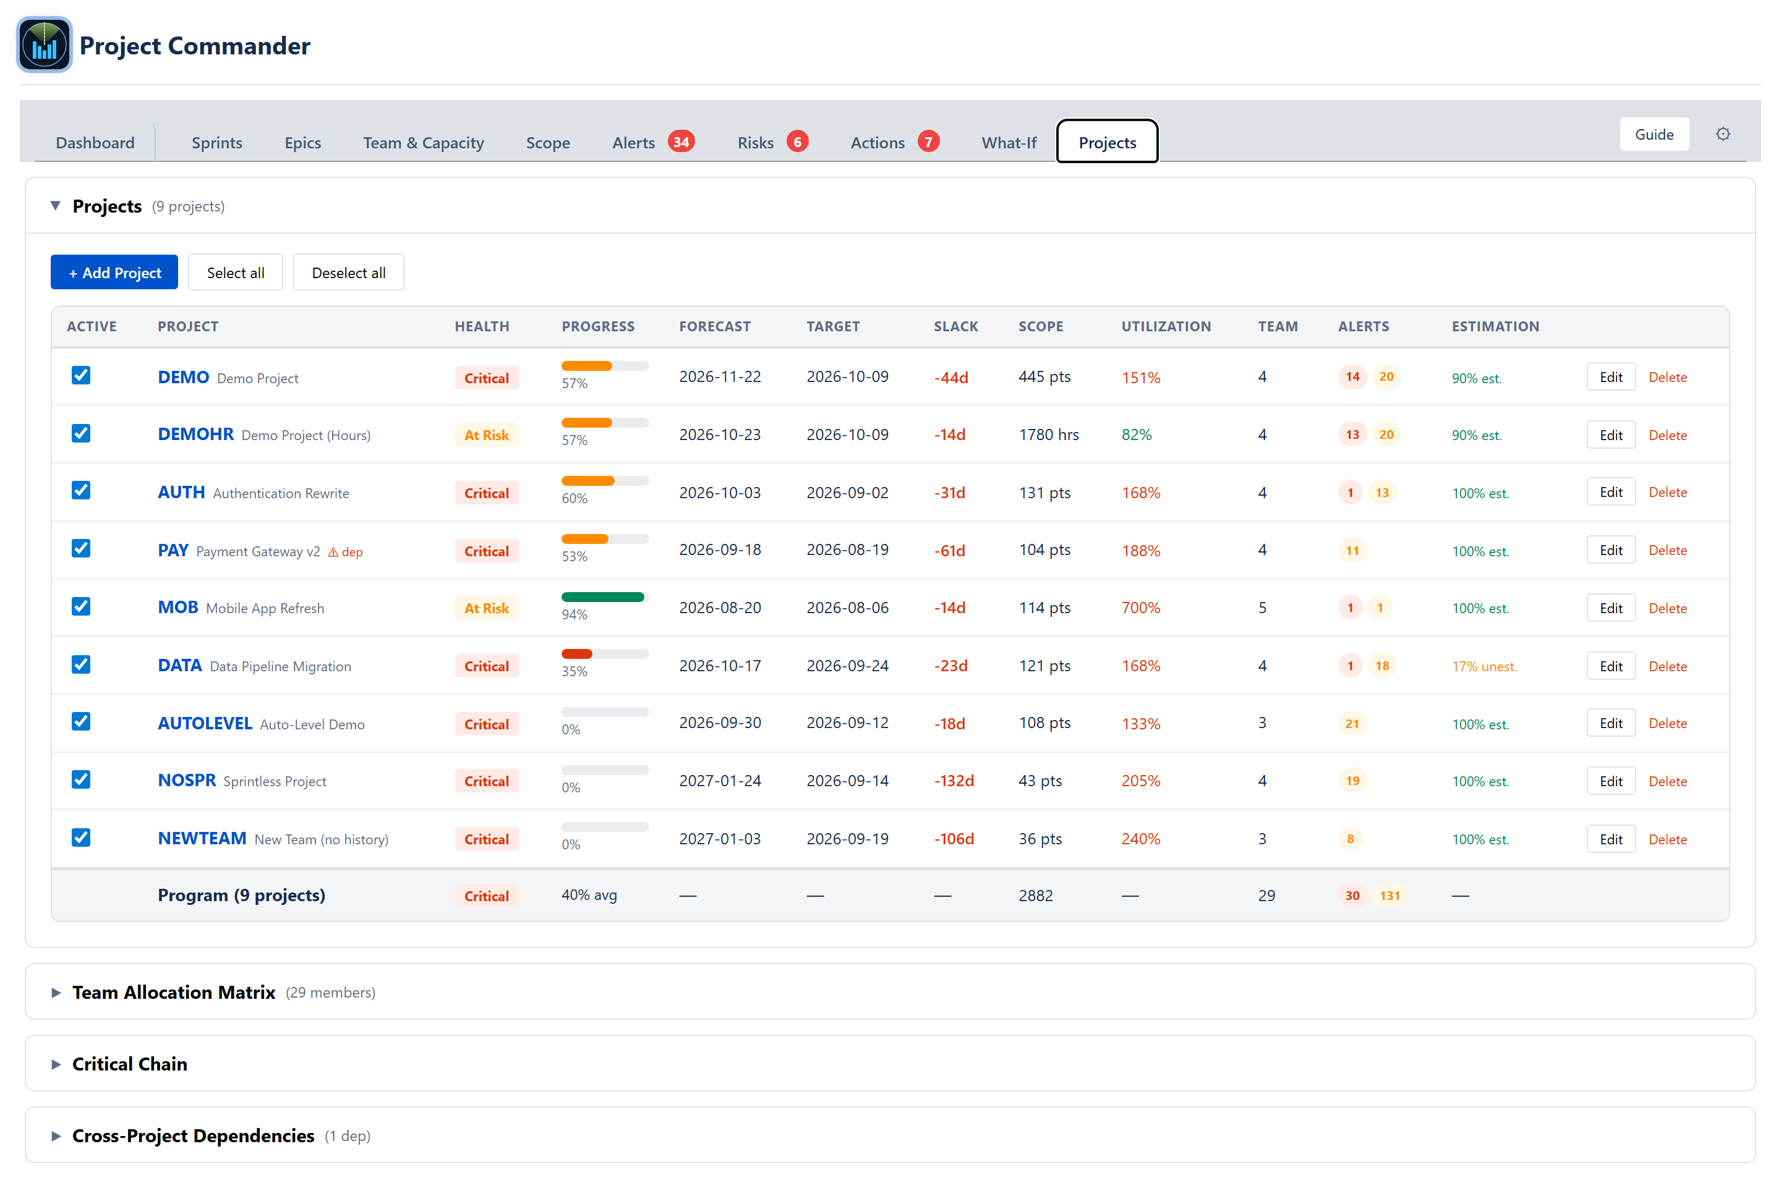This screenshot has height=1183, width=1781.
Task: Click the -132d slack value for NOSPR
Action: coord(954,781)
